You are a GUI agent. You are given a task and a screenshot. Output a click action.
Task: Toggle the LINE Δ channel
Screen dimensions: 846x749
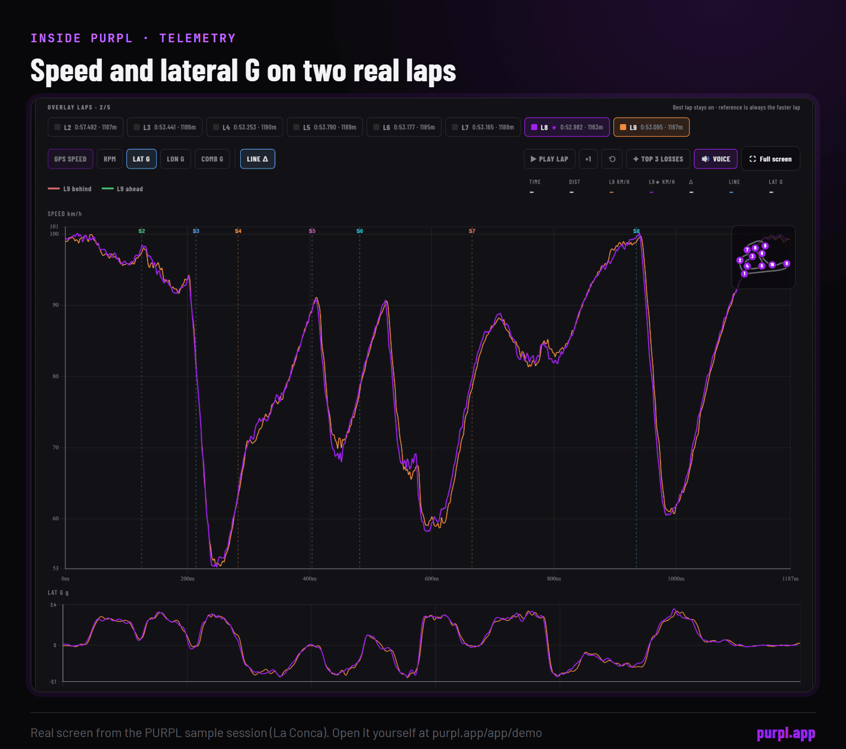(258, 159)
